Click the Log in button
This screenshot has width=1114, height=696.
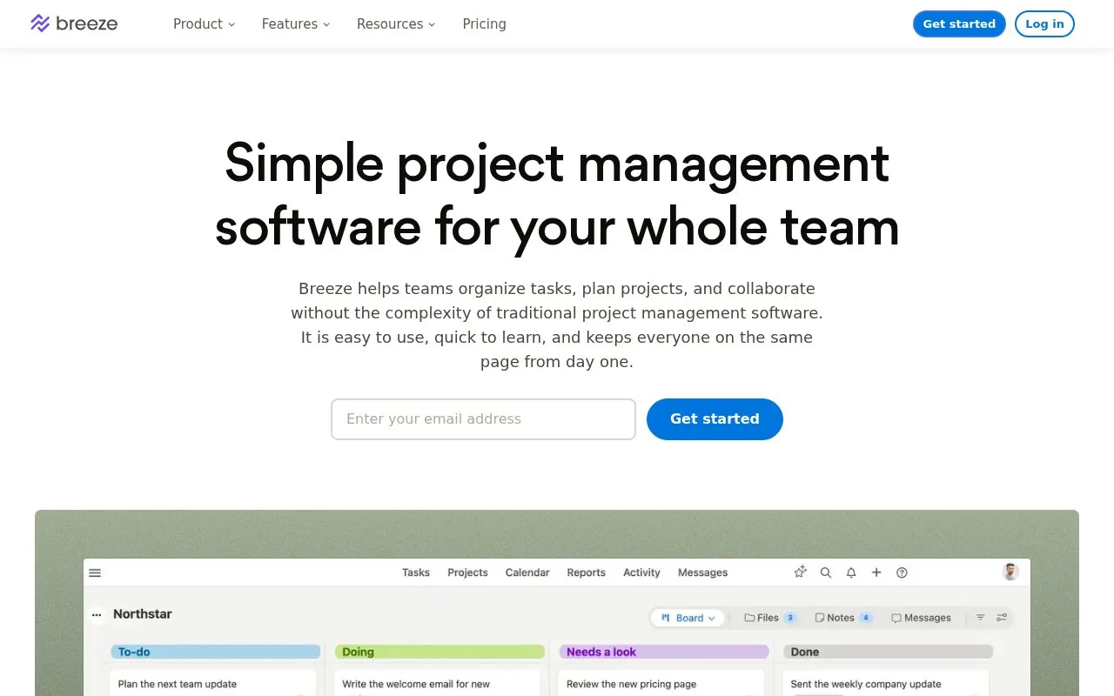[1044, 23]
